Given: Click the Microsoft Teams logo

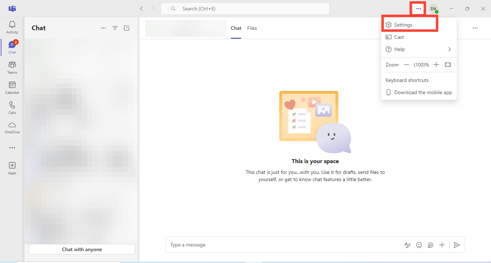Looking at the screenshot, I should 12,9.
